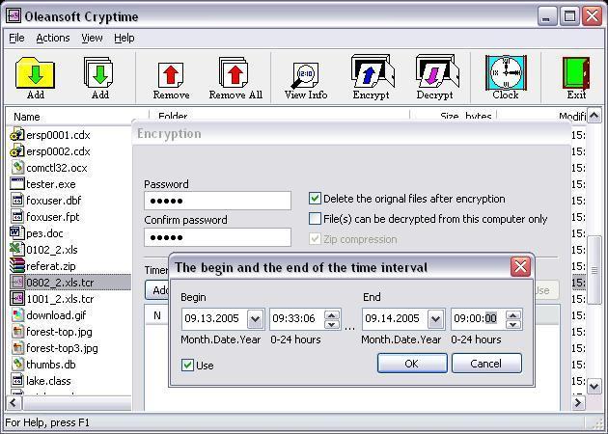Select forest-top3.jpg image icon
The height and width of the screenshot is (434, 608).
pos(17,347)
